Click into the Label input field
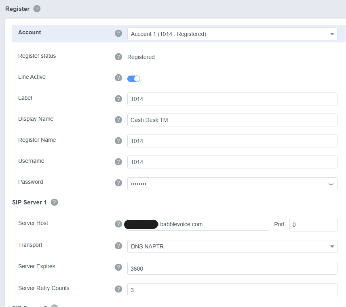The width and height of the screenshot is (346, 307). pyautogui.click(x=232, y=99)
